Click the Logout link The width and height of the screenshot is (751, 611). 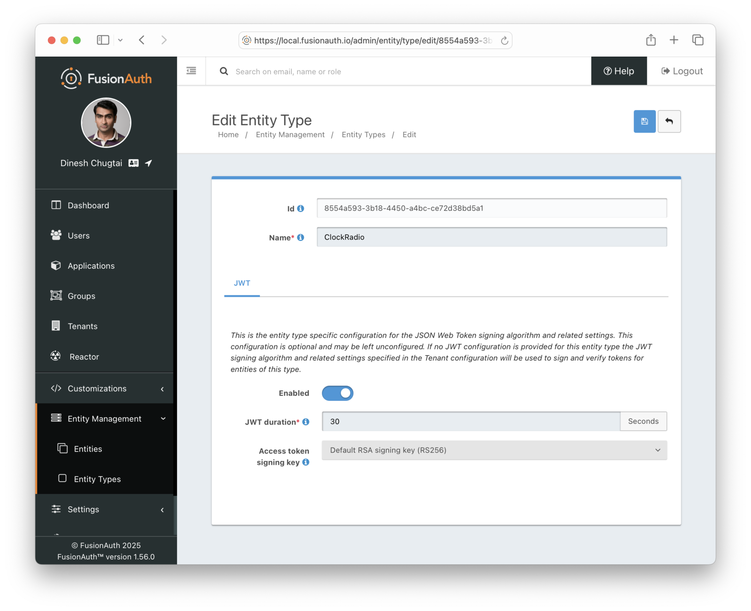click(x=682, y=71)
